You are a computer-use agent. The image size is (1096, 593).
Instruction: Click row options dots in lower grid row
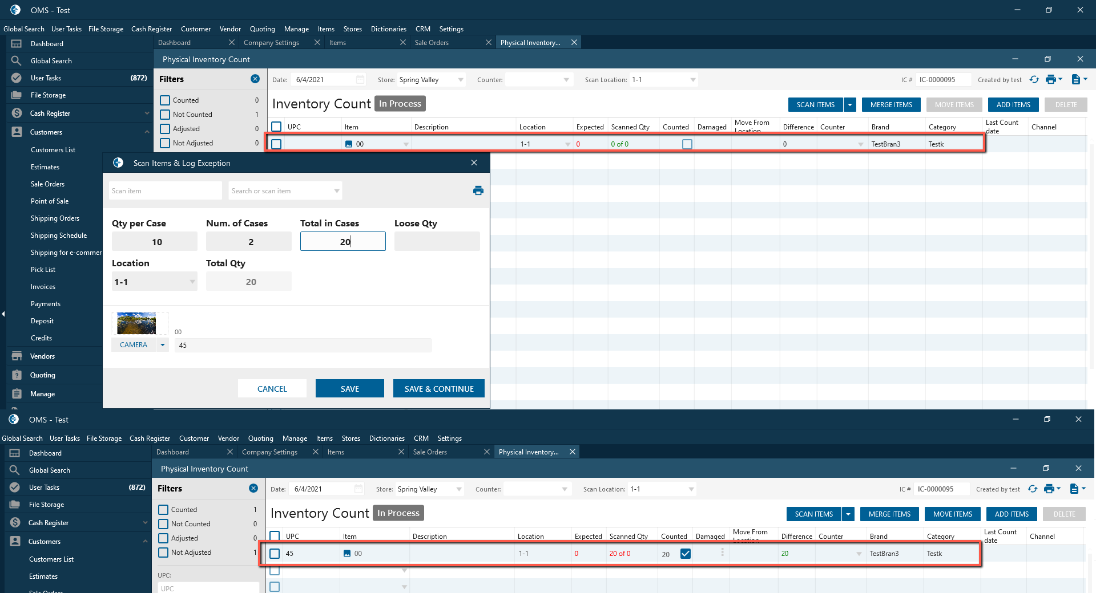(x=722, y=553)
